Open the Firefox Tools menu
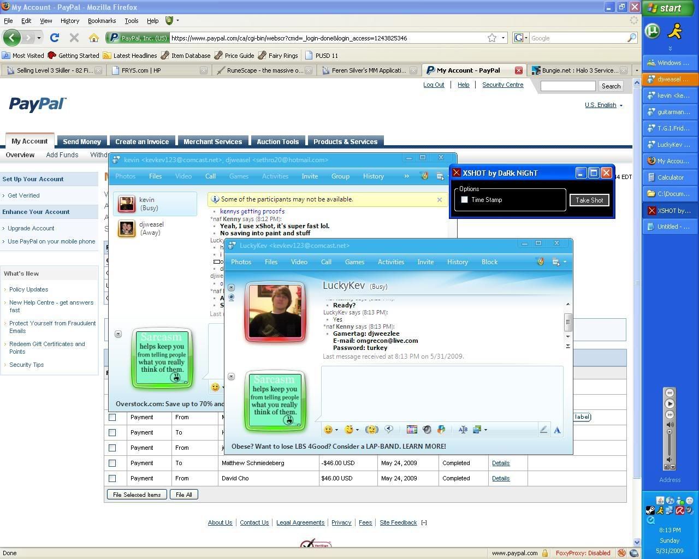Image resolution: width=699 pixels, height=559 pixels. pos(132,21)
